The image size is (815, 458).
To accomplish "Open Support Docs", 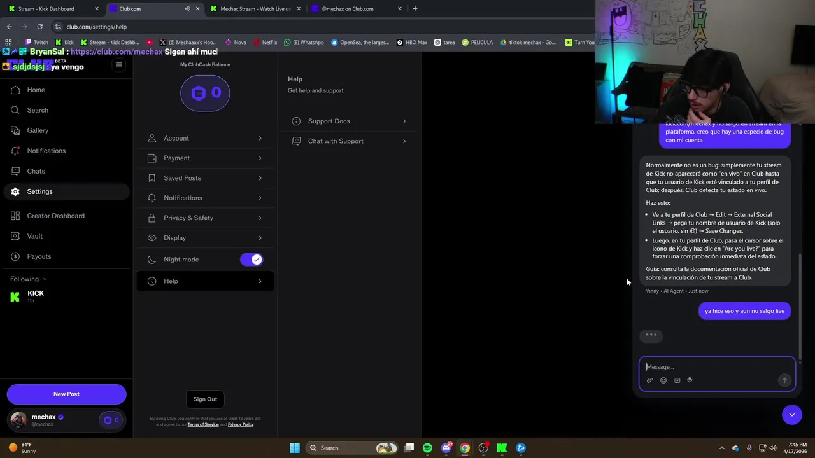I will point(349,121).
